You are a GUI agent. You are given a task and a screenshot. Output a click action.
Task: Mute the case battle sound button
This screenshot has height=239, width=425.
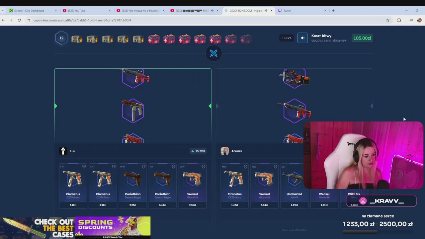(302, 38)
